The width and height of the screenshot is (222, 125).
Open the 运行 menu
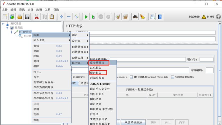[30, 9]
